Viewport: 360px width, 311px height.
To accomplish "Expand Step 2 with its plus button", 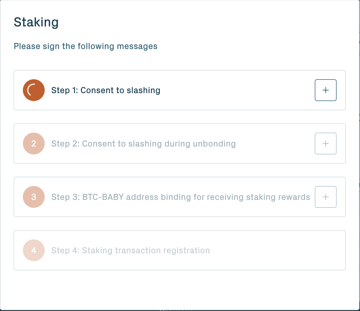I will coord(325,144).
